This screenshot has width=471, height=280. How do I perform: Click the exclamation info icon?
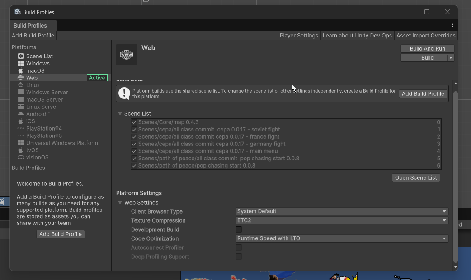[x=124, y=93]
